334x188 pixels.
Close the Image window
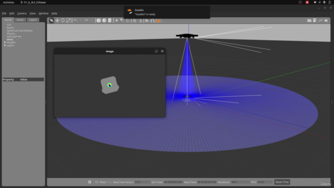[162, 51]
